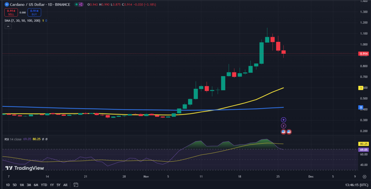Select the 1D time range
Viewport: 371px width, 189px height.
[x=8, y=185]
